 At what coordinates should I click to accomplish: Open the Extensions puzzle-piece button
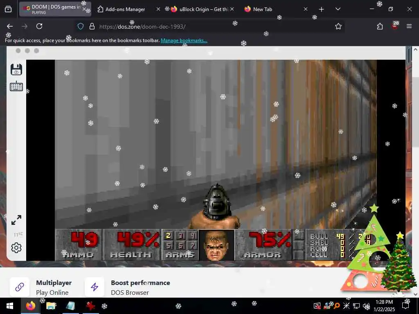tap(380, 26)
